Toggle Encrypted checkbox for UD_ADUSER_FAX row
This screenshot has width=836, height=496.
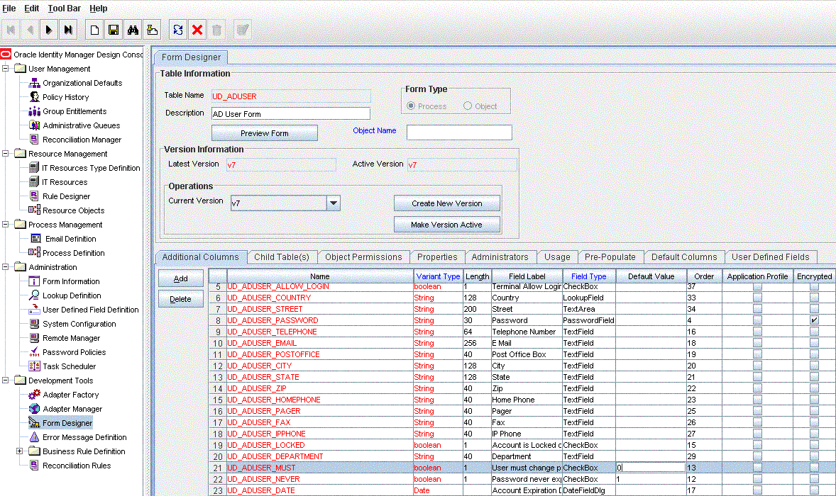(x=813, y=422)
